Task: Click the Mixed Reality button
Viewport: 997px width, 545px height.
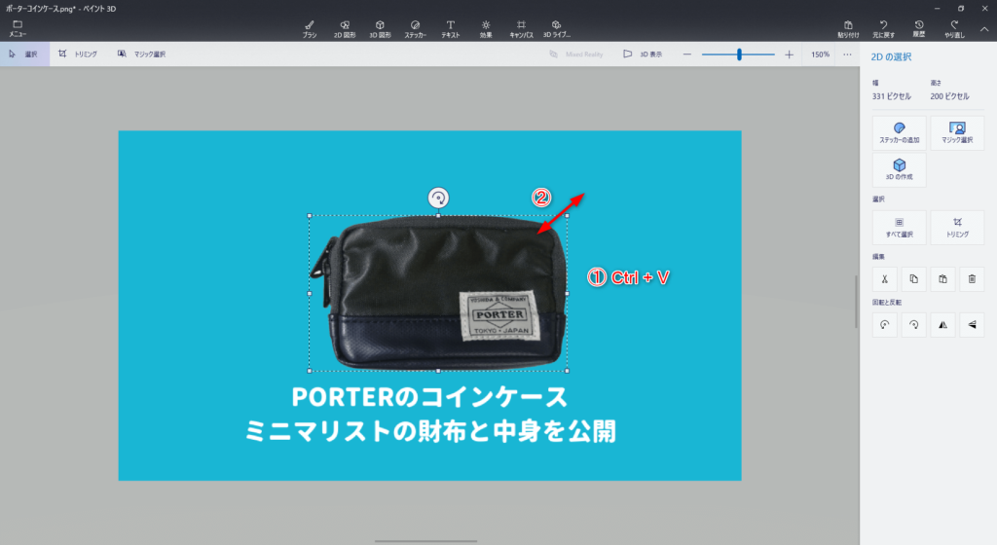Action: (576, 54)
